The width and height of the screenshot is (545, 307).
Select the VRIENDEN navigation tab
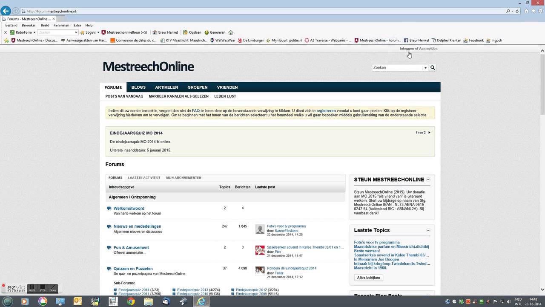227,87
